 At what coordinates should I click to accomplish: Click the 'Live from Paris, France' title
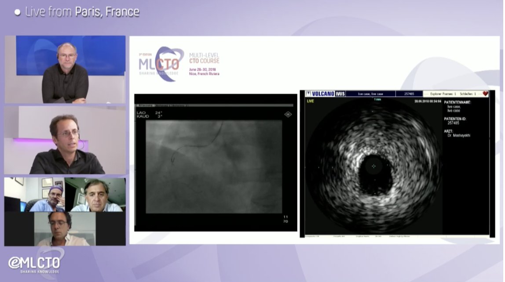(x=82, y=12)
